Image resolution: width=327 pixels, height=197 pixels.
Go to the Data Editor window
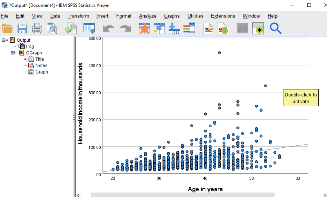click(89, 28)
